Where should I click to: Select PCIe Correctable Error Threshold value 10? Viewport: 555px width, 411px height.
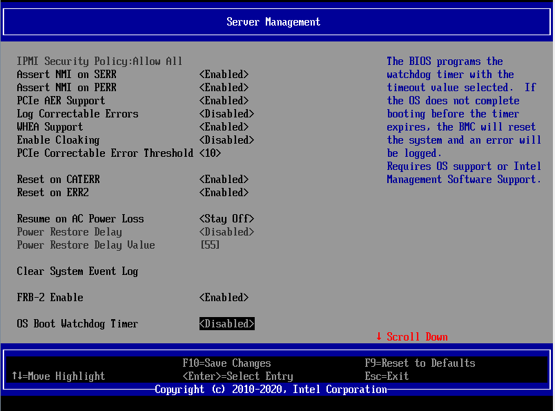click(210, 153)
